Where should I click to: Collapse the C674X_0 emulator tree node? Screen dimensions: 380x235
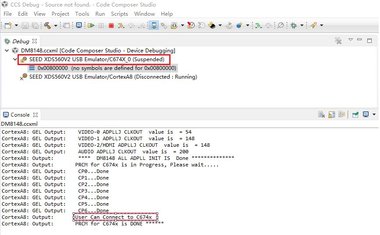[15, 59]
